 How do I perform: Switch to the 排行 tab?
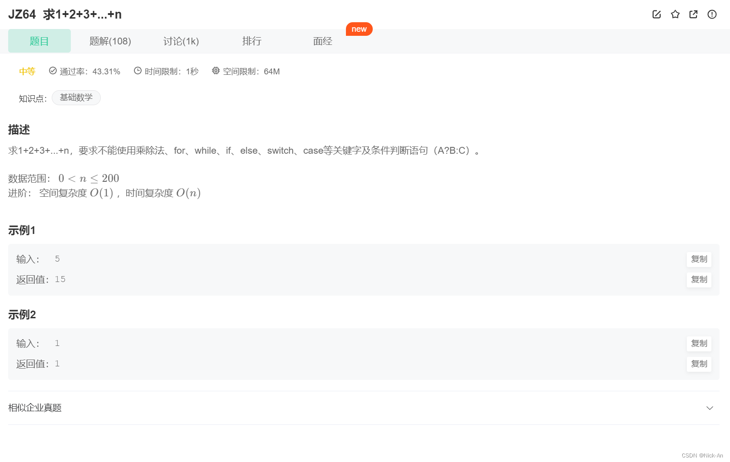[x=252, y=41]
